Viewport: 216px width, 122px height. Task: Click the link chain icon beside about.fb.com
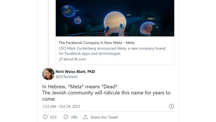tap(61, 59)
